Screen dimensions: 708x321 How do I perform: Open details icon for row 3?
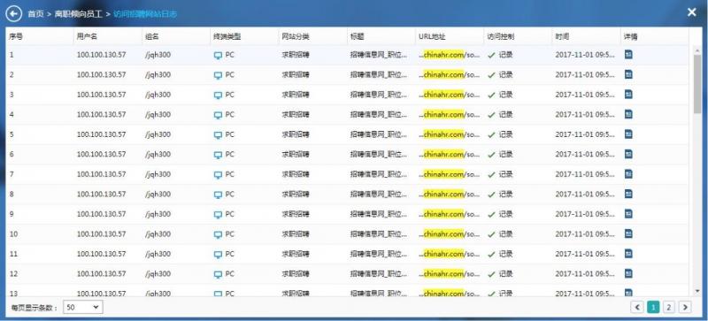pos(628,95)
